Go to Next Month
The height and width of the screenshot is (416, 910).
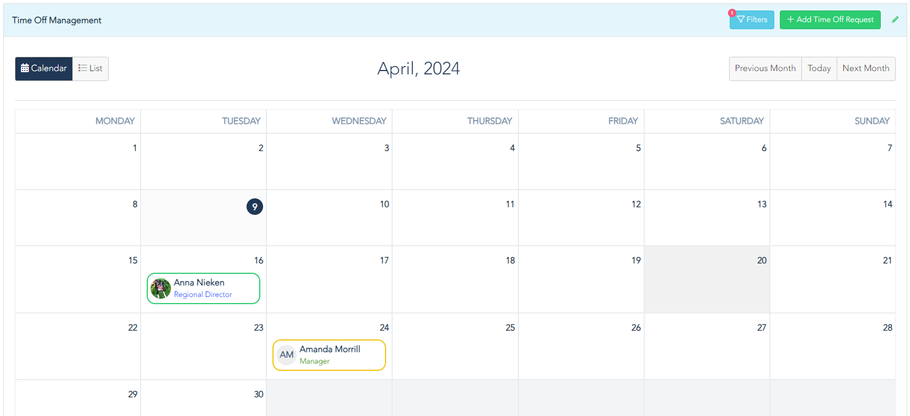(x=866, y=68)
